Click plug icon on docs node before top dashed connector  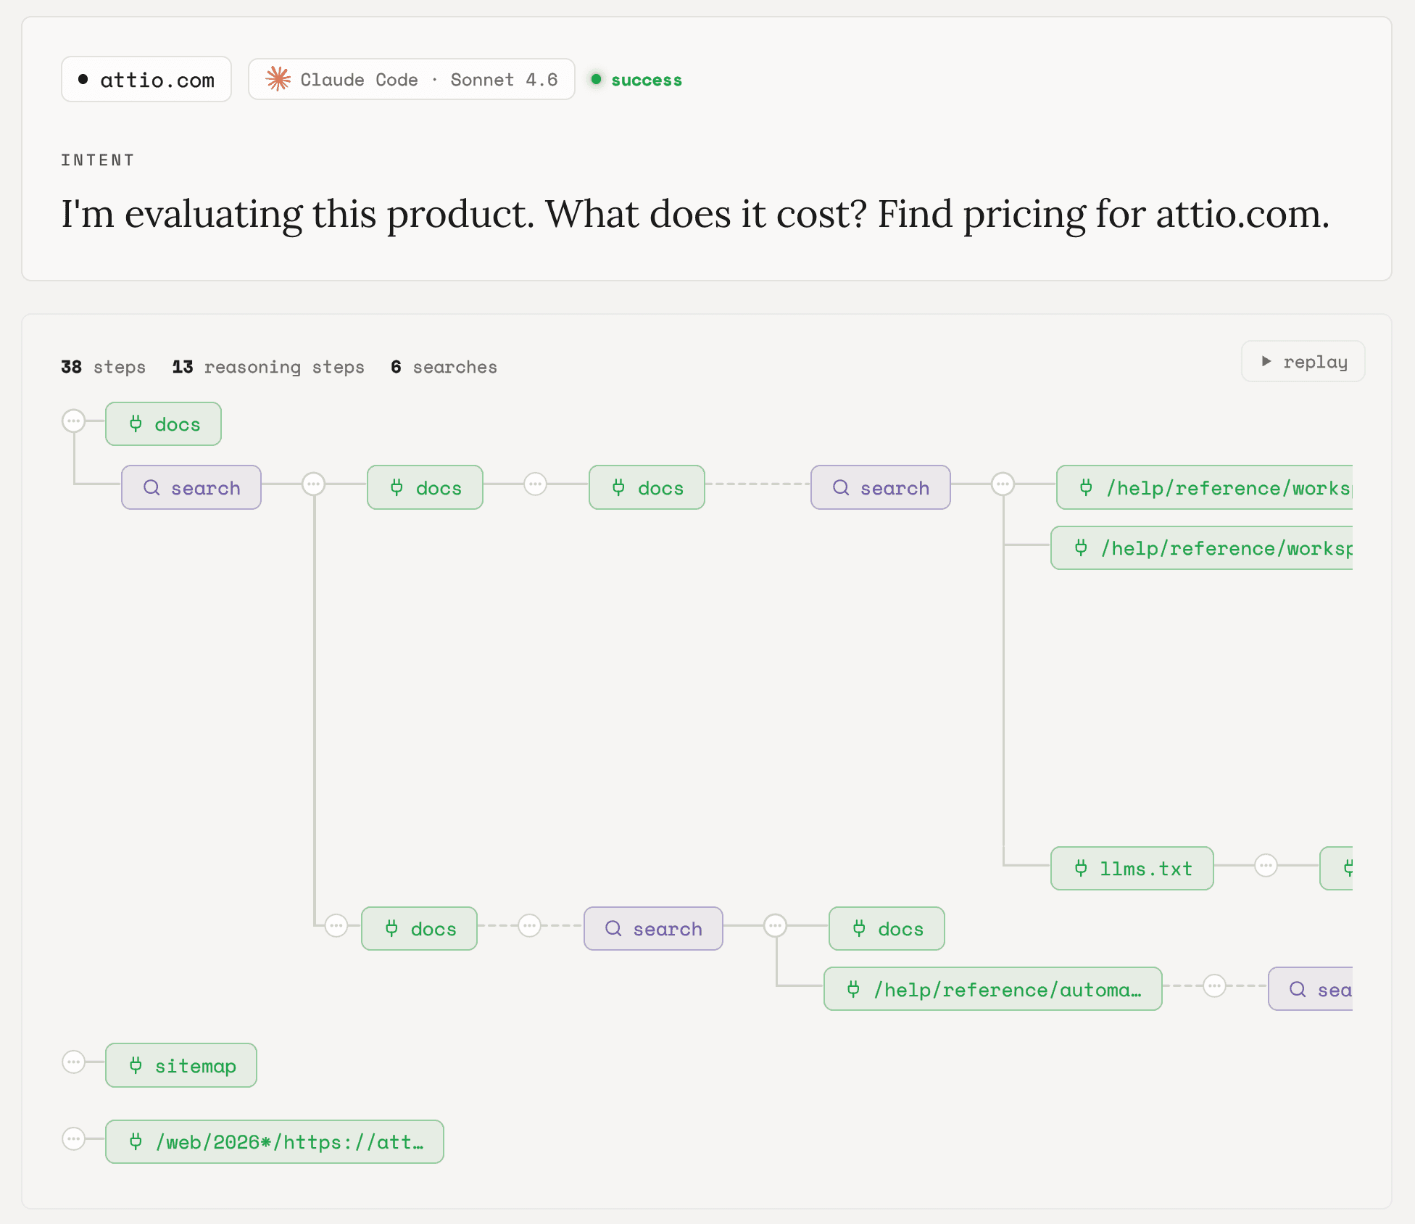[618, 487]
